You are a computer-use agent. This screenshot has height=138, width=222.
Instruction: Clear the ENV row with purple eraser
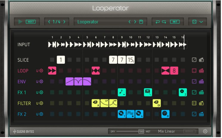pyautogui.click(x=201, y=82)
